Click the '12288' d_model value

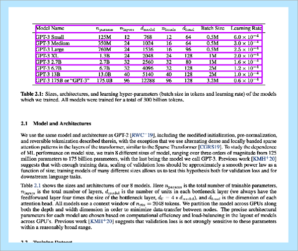[148, 81]
